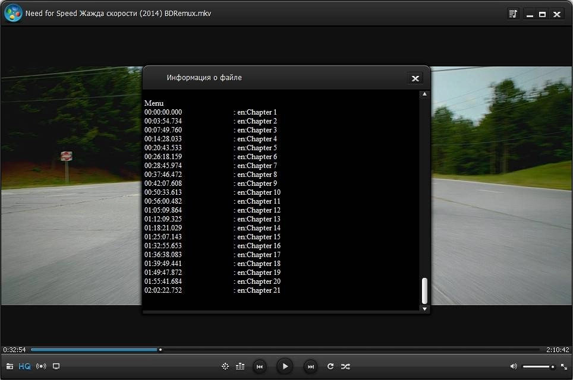573x380 pixels.
Task: Click timestamp 00:00:00.000
Action: [163, 112]
